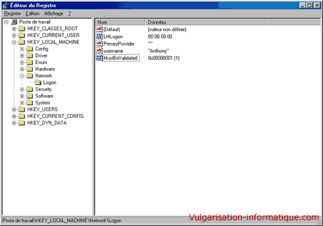Click the PrimaryProvider string value icon
Image resolution: width=323 pixels, height=226 pixels.
click(x=99, y=43)
